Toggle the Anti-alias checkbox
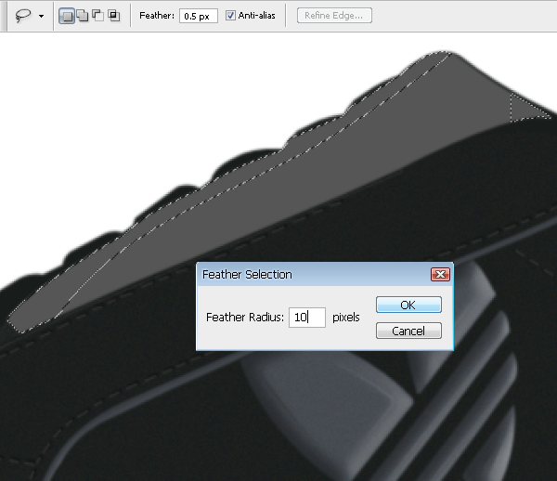 (230, 16)
